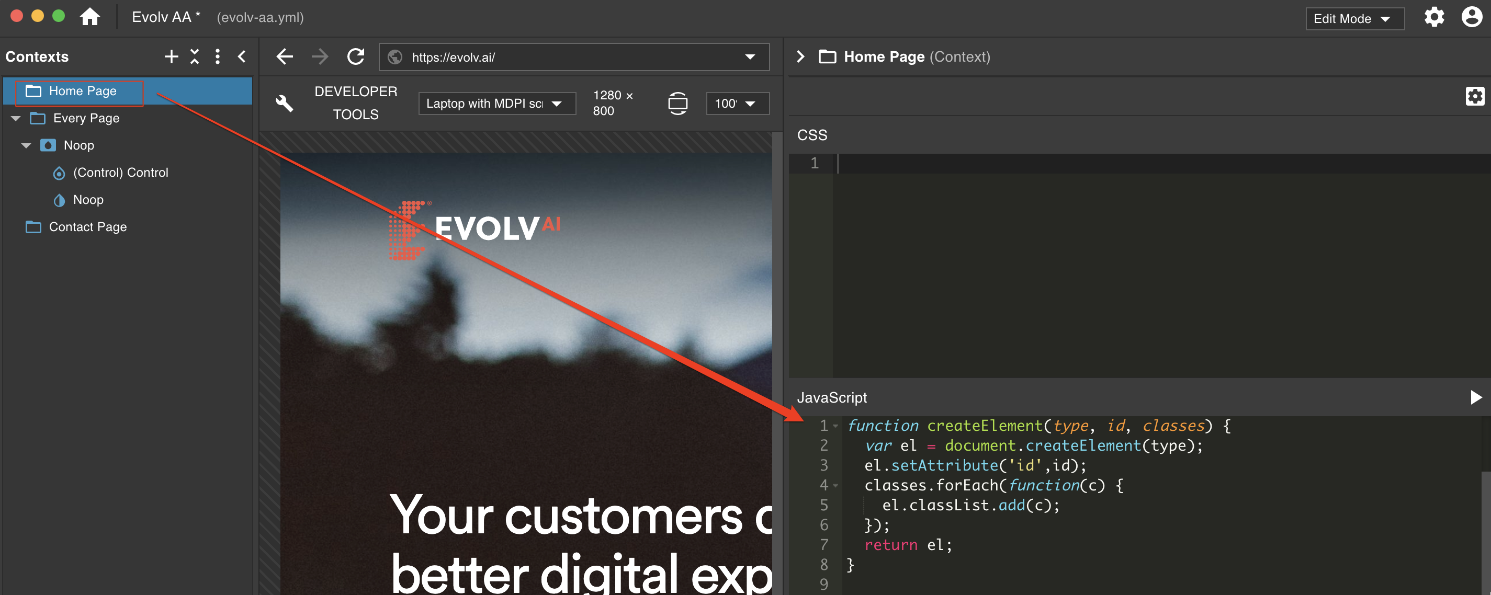Select the Contact Page context
Image resolution: width=1491 pixels, height=595 pixels.
[x=127, y=227]
